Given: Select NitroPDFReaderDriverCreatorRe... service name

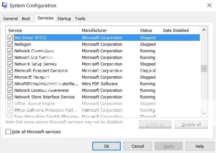Looking at the screenshot, I should pos(46,84).
